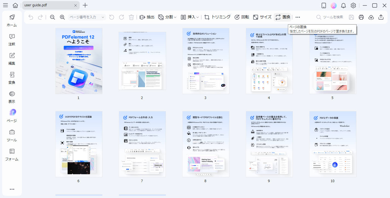Upload the document via the cloud icon
Image resolution: width=390 pixels, height=198 pixels.
tap(371, 17)
